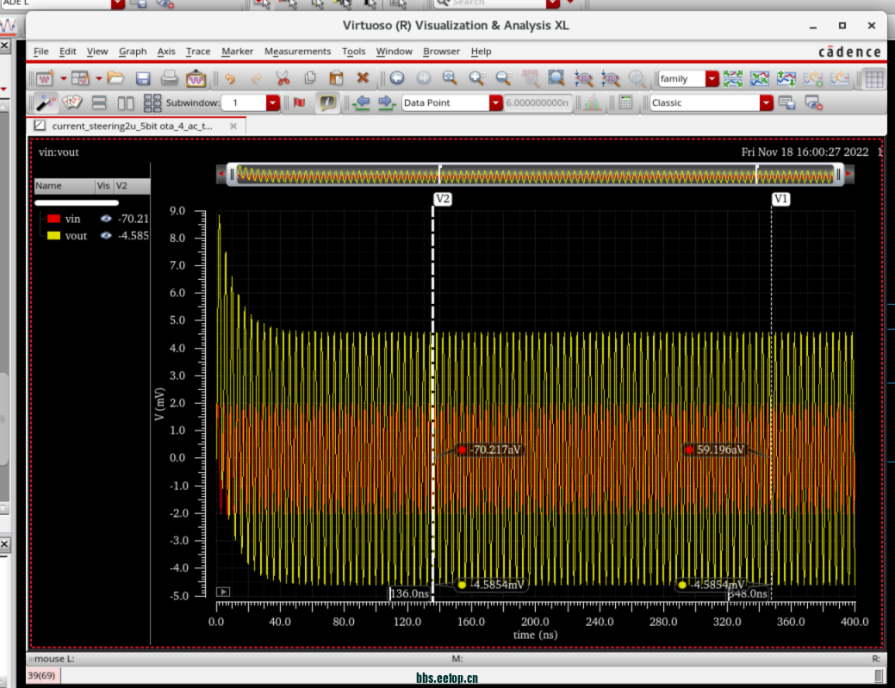Image resolution: width=895 pixels, height=688 pixels.
Task: Move marker to previous point with left arrow
Action: pos(361,102)
